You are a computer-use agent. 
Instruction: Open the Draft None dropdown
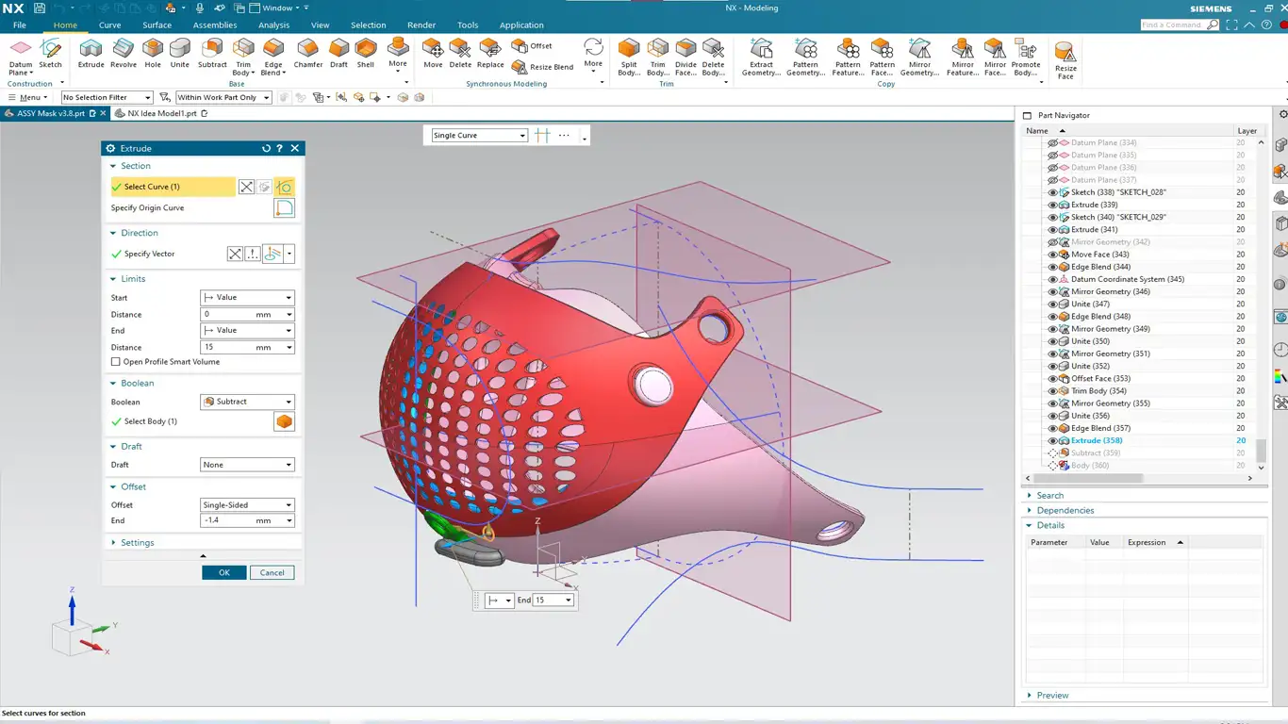[x=247, y=465]
